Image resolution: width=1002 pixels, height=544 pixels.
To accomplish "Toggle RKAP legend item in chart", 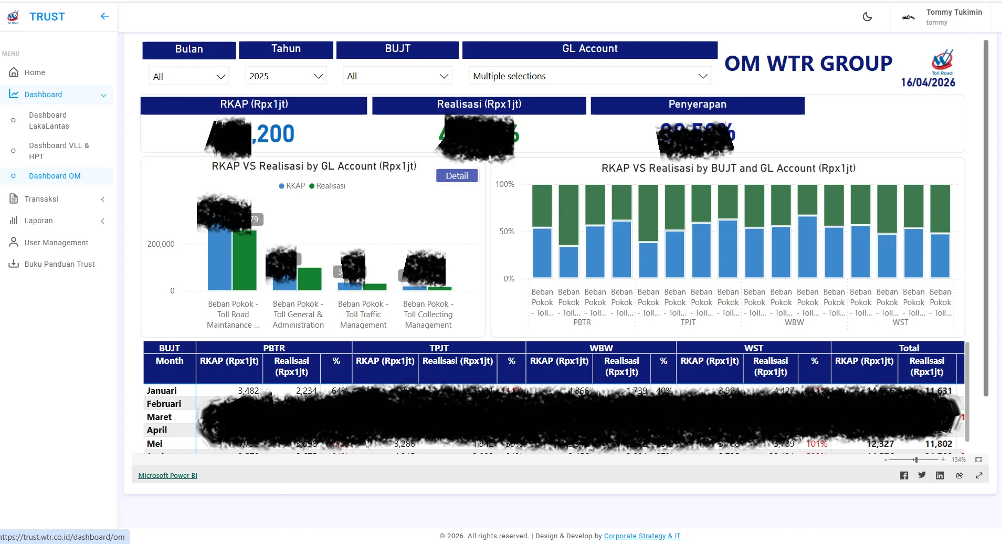I will pos(292,186).
